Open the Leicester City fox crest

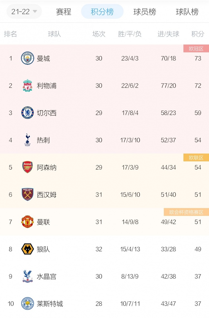point(28,303)
